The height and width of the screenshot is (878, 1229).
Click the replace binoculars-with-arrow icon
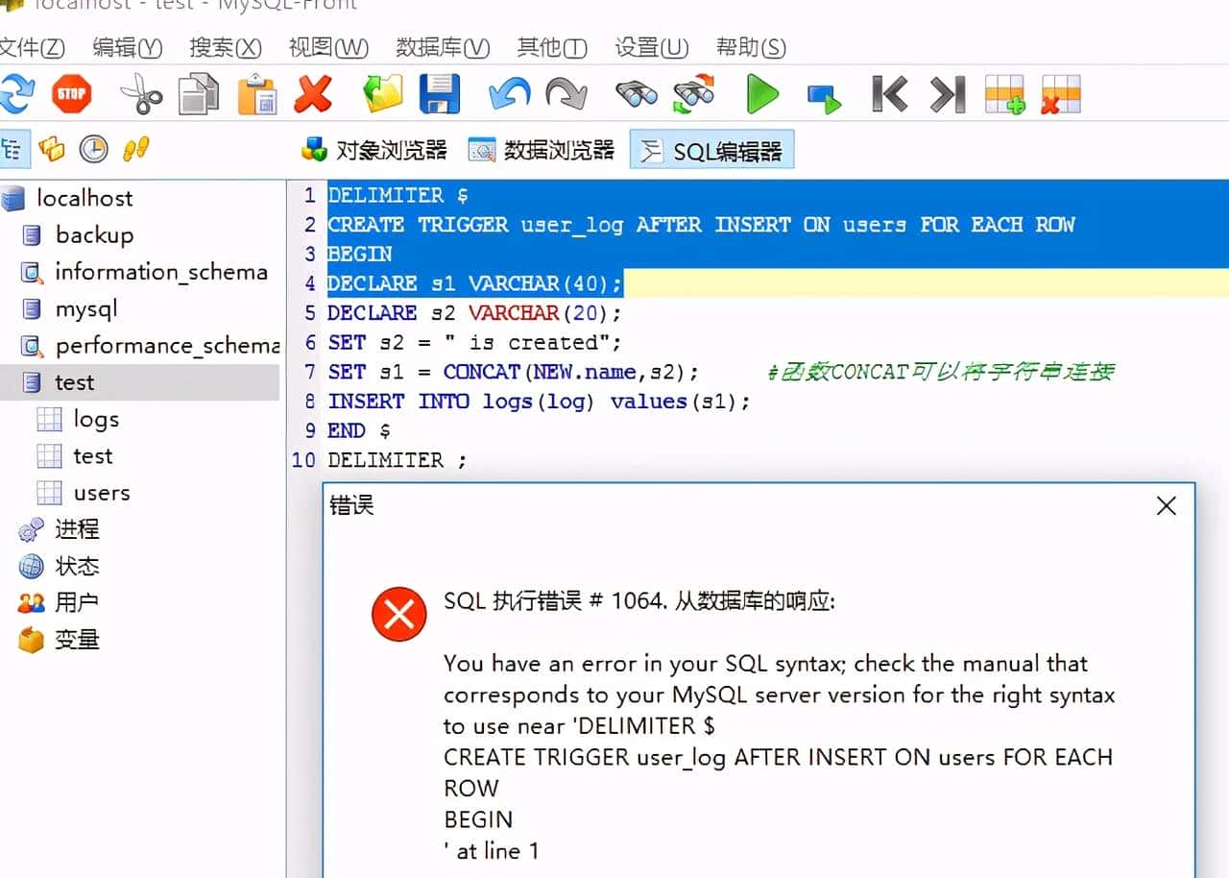[x=694, y=93]
